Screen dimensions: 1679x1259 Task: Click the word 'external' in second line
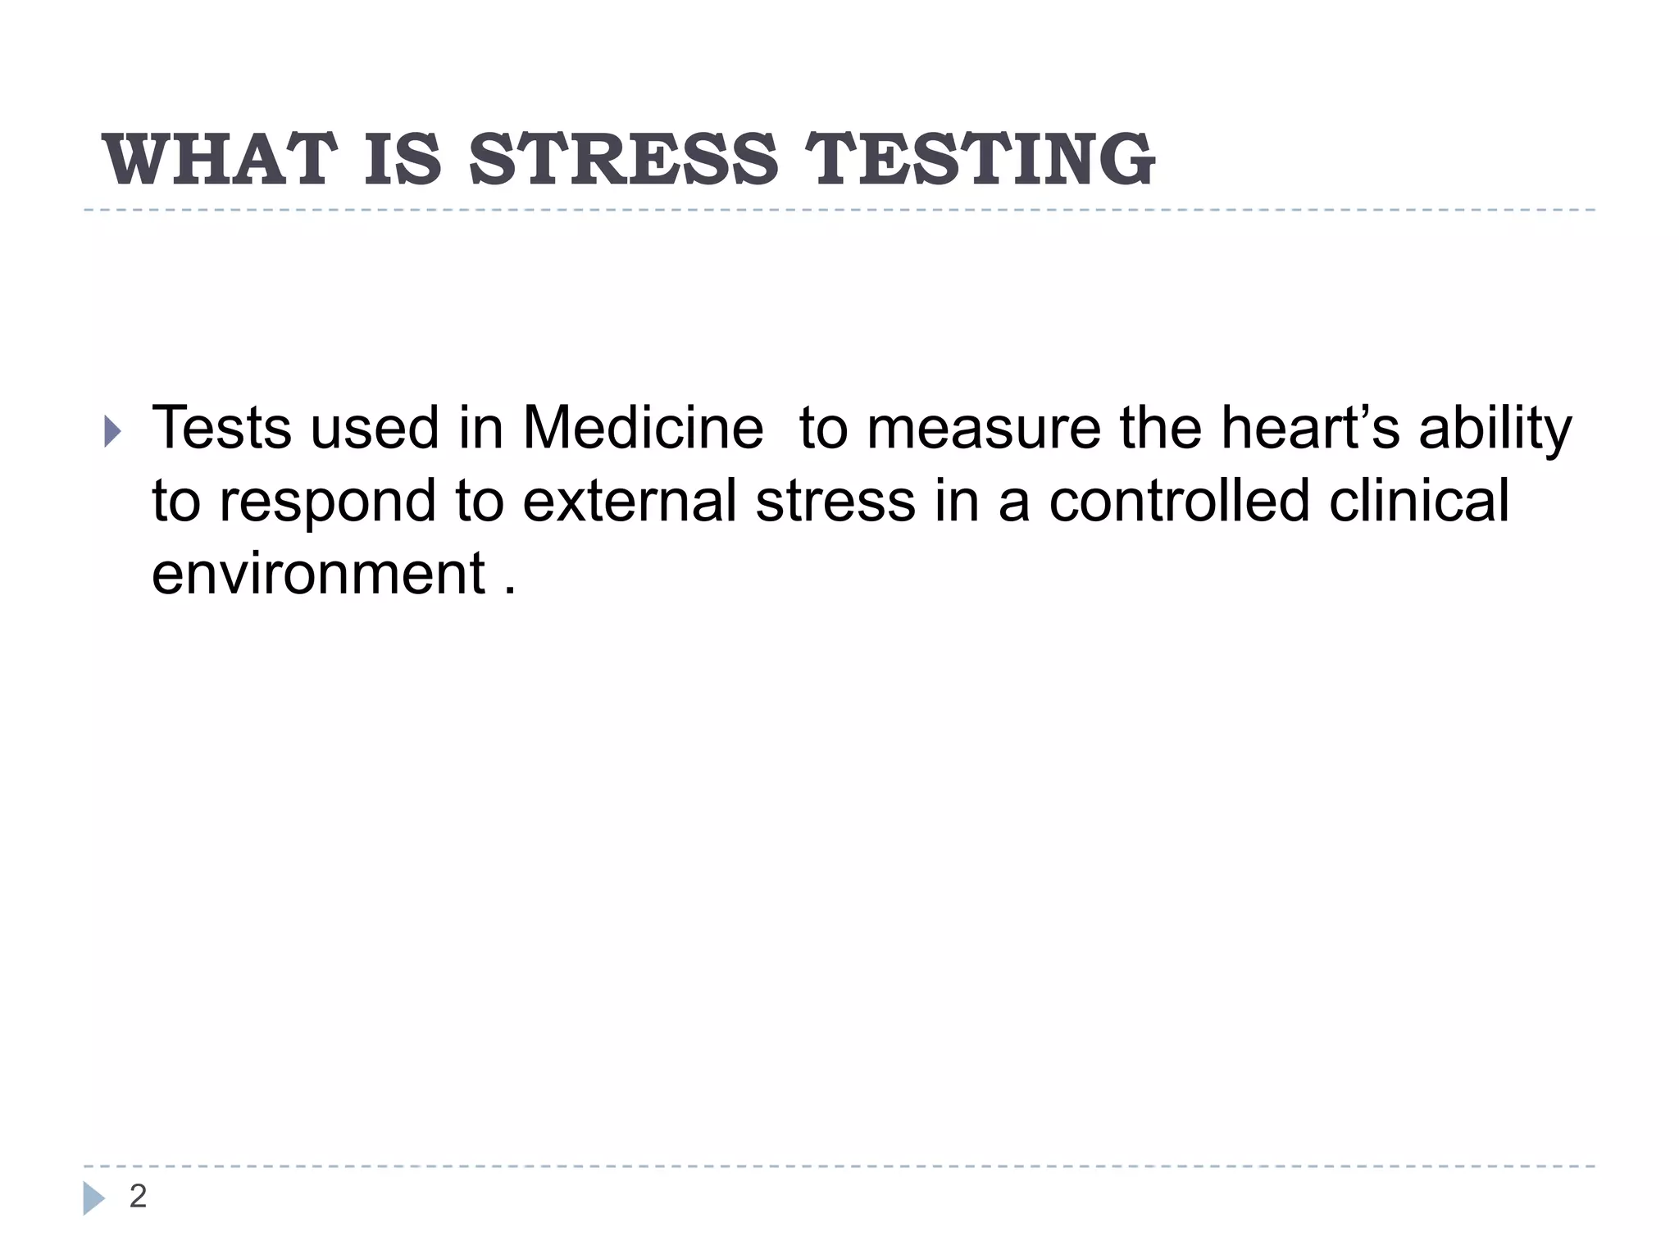pos(630,500)
